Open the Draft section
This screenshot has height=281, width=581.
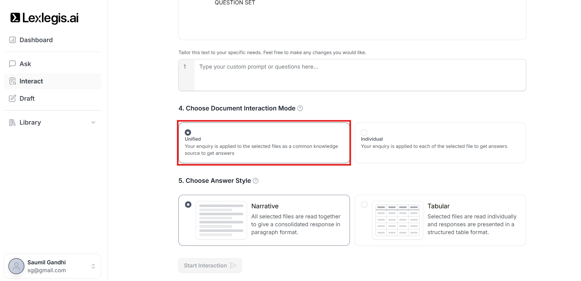click(x=27, y=98)
